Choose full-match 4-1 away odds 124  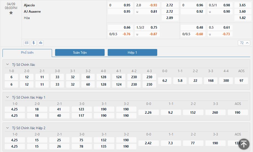click(119, 85)
